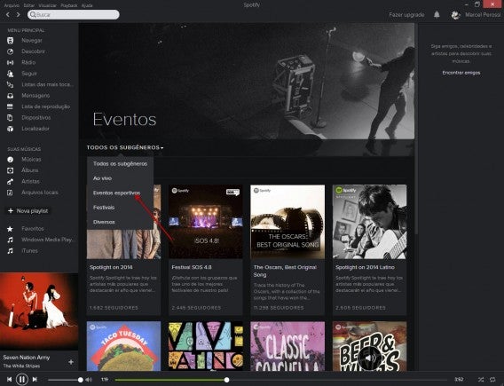Click the Descobrir sidebar icon
This screenshot has width=504, height=386.
coord(11,51)
